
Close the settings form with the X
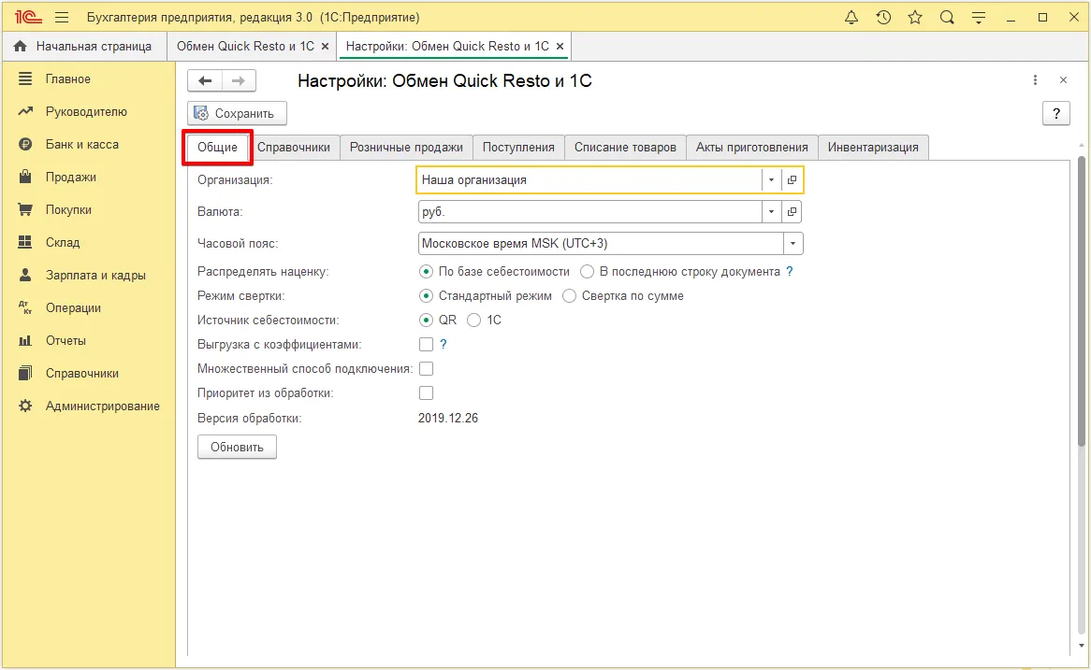tap(1063, 80)
